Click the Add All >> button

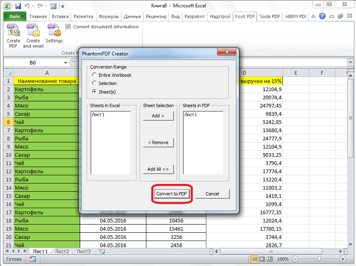(158, 169)
